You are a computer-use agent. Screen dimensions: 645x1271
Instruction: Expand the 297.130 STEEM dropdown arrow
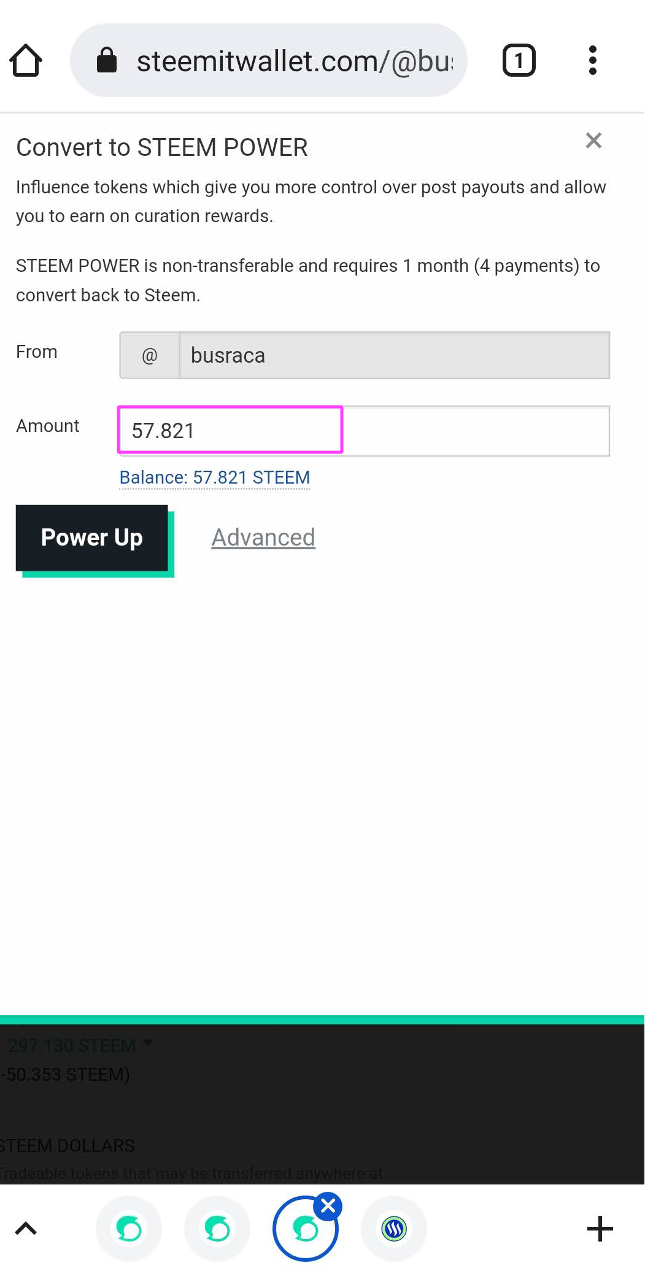(x=147, y=1043)
